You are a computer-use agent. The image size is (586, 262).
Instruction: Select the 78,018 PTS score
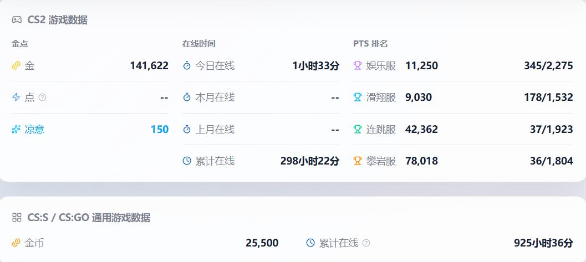(421, 161)
